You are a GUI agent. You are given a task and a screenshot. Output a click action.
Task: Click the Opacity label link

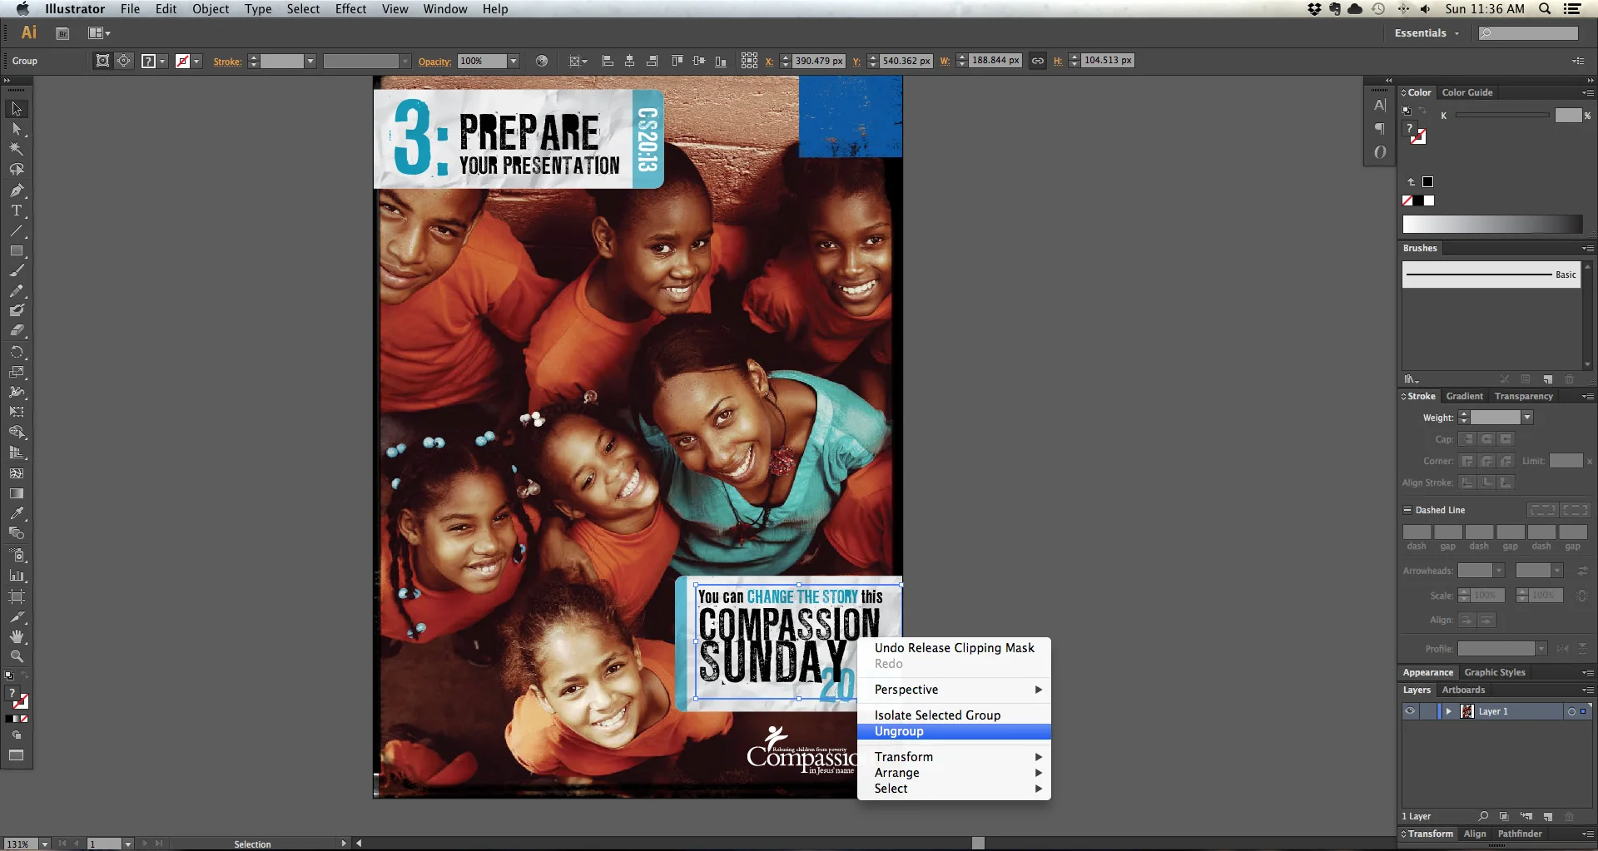434,62
